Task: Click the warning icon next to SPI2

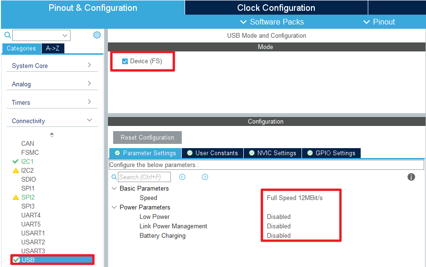Action: (16, 197)
